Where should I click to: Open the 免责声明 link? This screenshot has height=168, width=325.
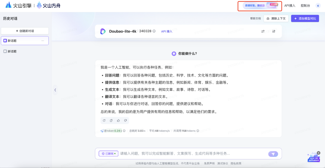[209, 163]
